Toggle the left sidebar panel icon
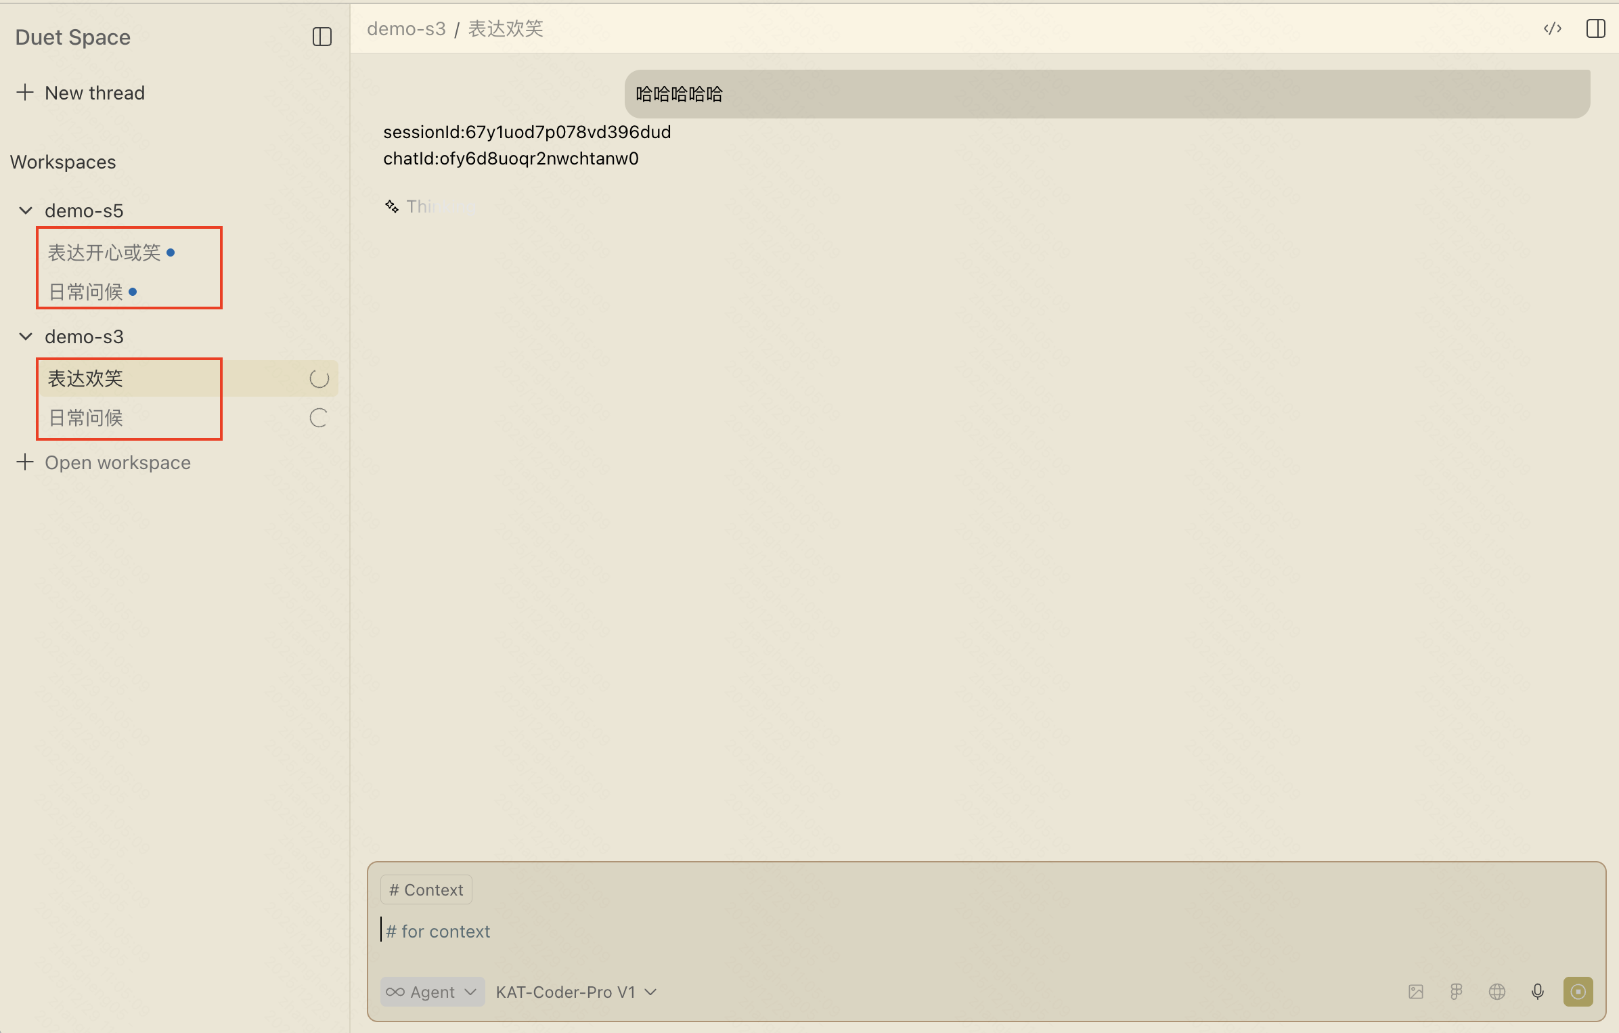The width and height of the screenshot is (1619, 1033). click(321, 37)
